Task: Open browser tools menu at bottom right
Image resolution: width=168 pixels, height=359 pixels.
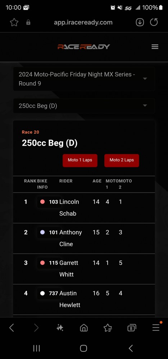Action: [156, 328]
